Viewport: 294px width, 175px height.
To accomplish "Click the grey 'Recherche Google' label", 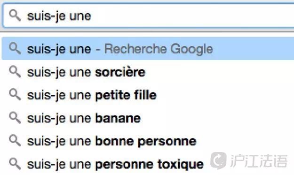I will tap(159, 49).
